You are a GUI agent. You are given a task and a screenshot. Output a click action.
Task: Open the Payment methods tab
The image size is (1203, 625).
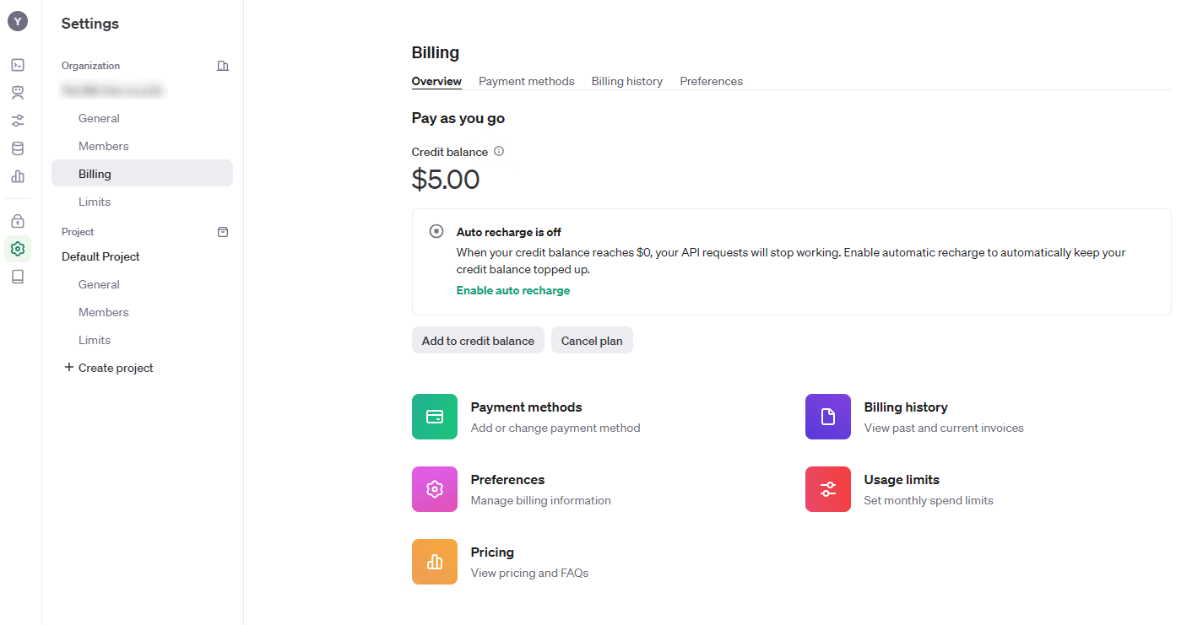point(526,81)
